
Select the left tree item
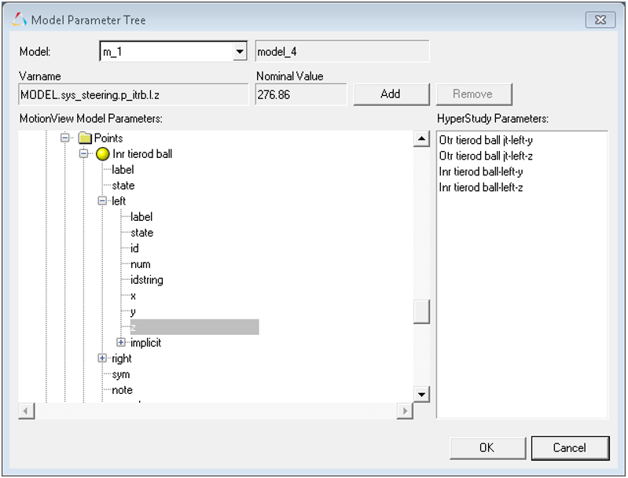(x=119, y=201)
